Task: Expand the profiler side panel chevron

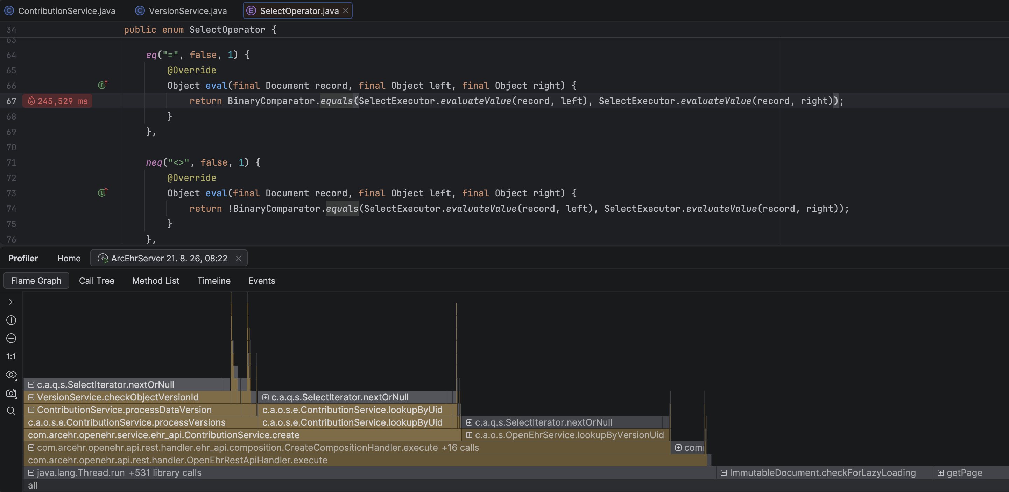Action: pyautogui.click(x=11, y=302)
